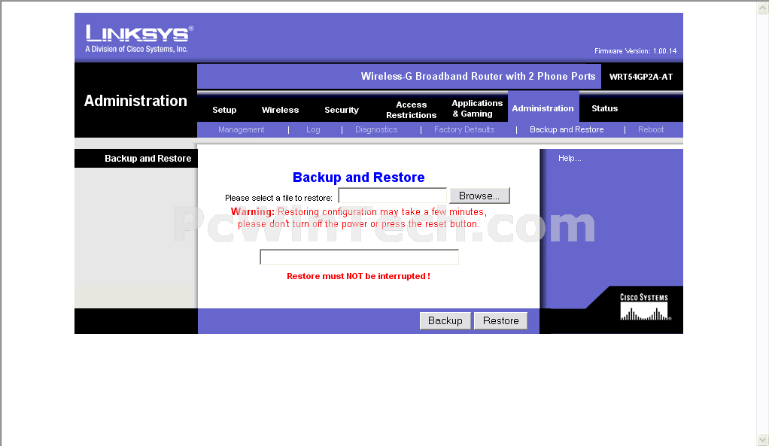The height and width of the screenshot is (446, 769).
Task: Click the red 'Warning:' text
Action: [x=253, y=212]
